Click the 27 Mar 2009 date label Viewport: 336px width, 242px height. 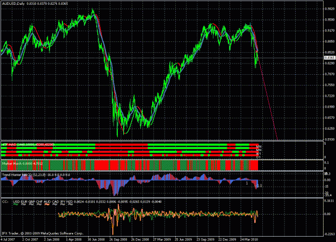tap(162, 239)
